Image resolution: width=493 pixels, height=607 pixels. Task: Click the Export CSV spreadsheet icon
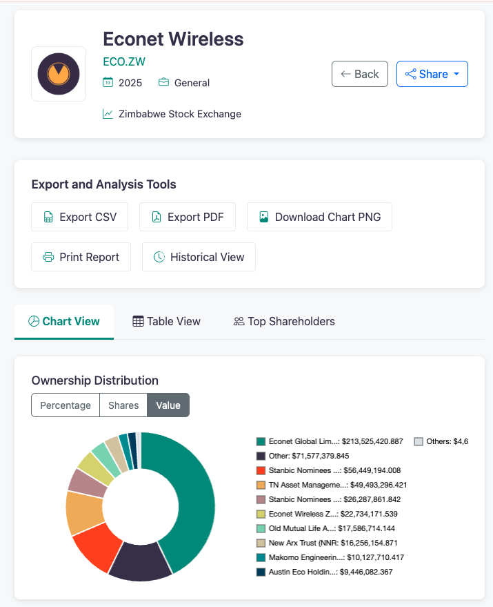(48, 217)
